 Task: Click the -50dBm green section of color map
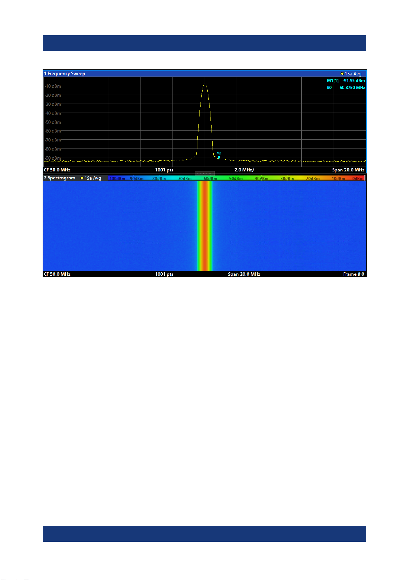click(x=235, y=178)
